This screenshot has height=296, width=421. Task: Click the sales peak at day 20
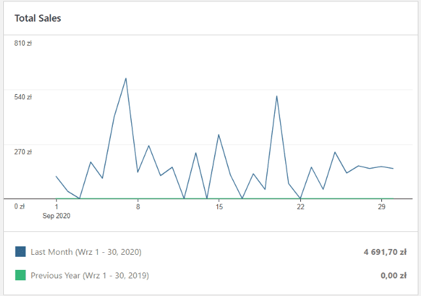click(277, 96)
